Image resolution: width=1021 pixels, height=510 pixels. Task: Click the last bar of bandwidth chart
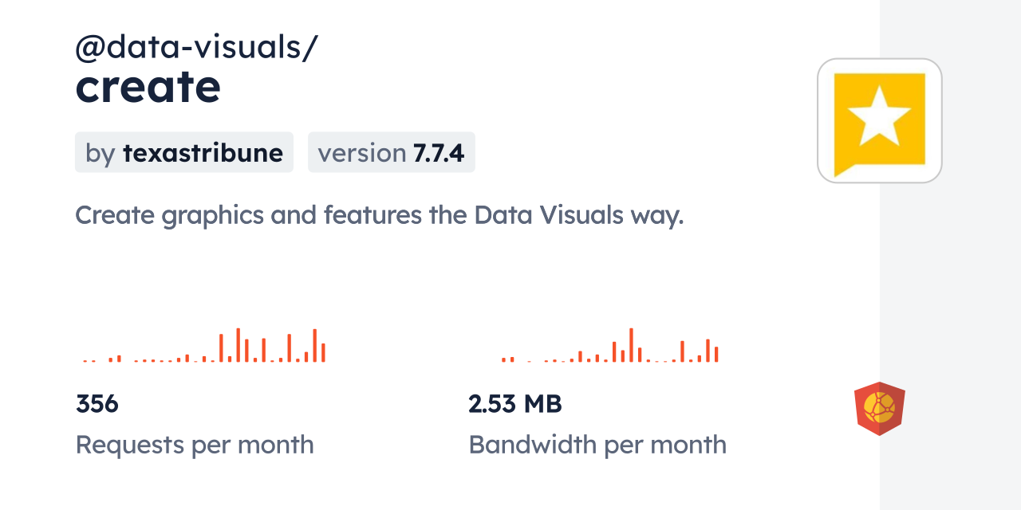[x=716, y=355]
